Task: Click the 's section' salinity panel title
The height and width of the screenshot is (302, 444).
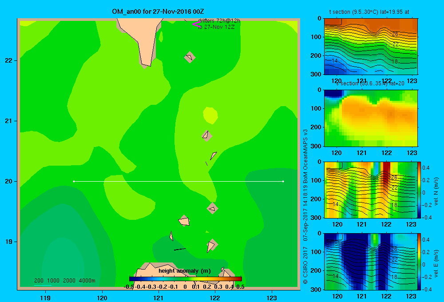Action: 370,83
